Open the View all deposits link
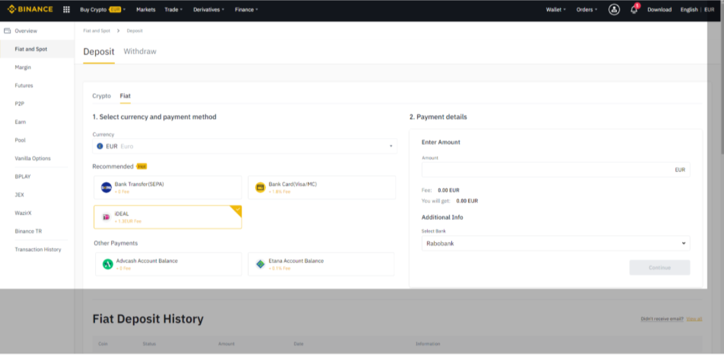Screen dimensions: 724x355 pos(694,319)
